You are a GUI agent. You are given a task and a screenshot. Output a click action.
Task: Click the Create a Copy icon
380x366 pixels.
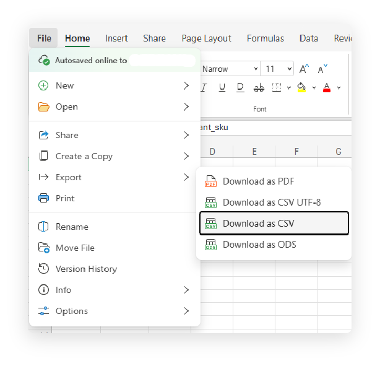coord(43,156)
